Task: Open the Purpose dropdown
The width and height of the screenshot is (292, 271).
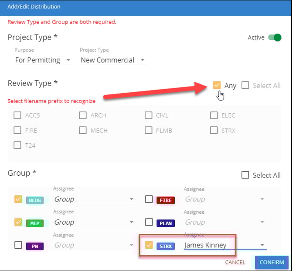Action: click(43, 60)
